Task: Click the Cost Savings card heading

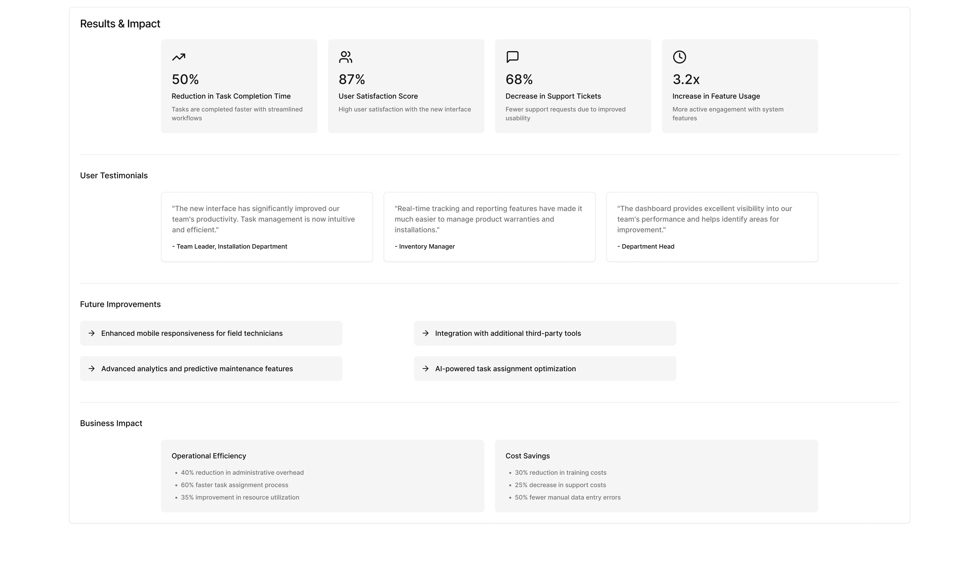Action: (528, 456)
